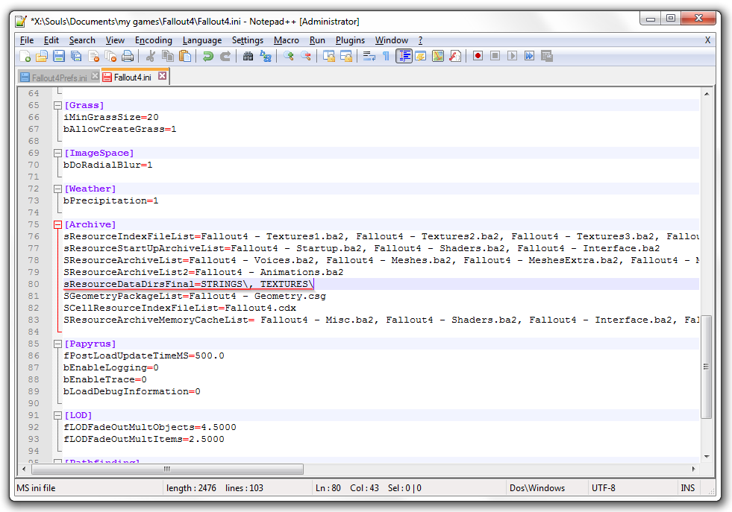Open the Run menu
The width and height of the screenshot is (732, 512).
(x=317, y=40)
